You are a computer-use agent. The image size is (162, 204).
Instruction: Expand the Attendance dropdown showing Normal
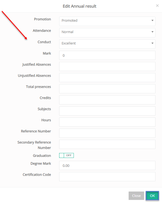pos(107,33)
